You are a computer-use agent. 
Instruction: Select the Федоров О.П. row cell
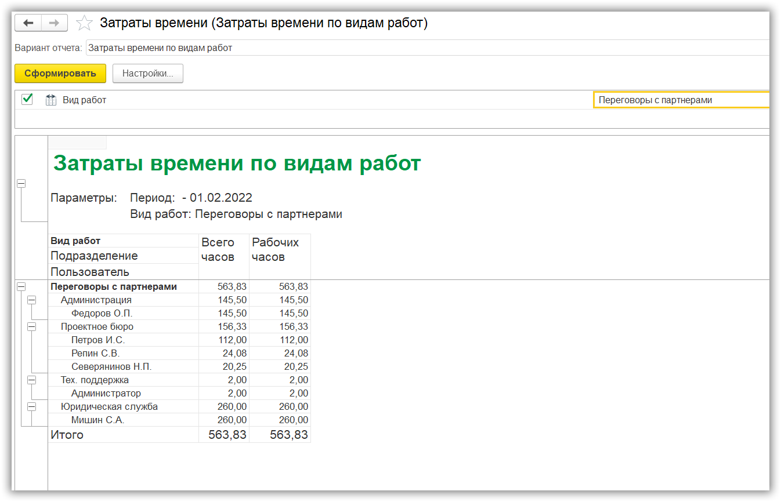coord(102,314)
